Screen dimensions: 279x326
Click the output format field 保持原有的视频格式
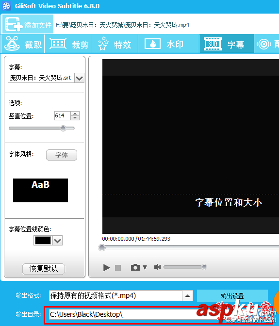[x=115, y=295]
